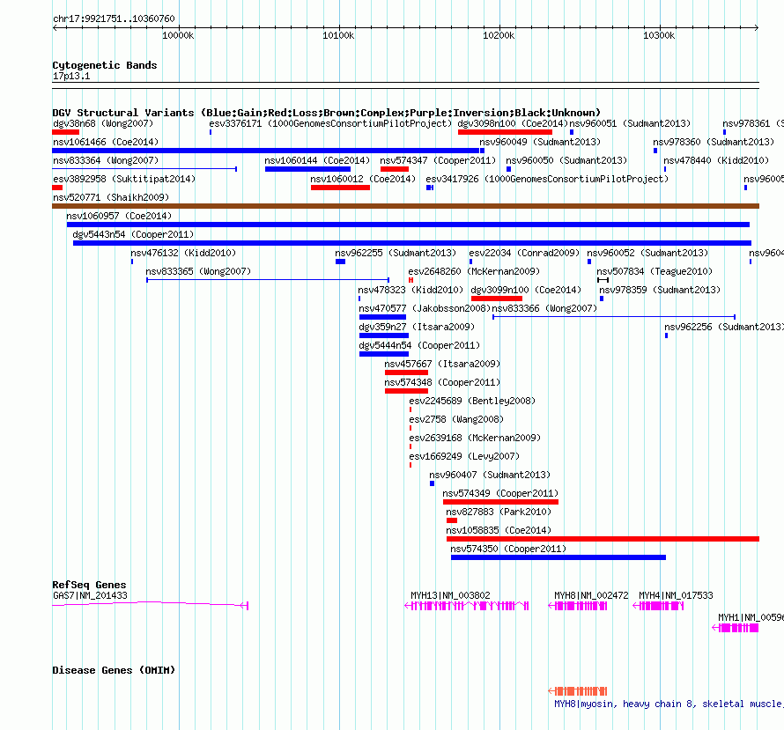Image resolution: width=784 pixels, height=730 pixels.
Task: Open the GAS7|NM_201433 gene label
Action: click(x=90, y=595)
